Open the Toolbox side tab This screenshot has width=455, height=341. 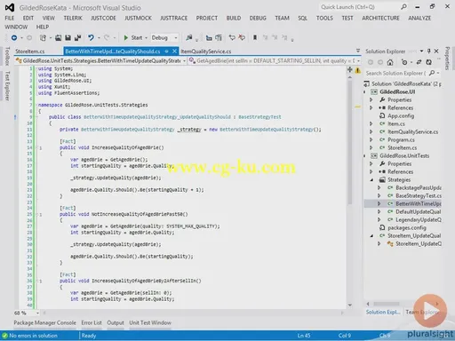[7, 56]
